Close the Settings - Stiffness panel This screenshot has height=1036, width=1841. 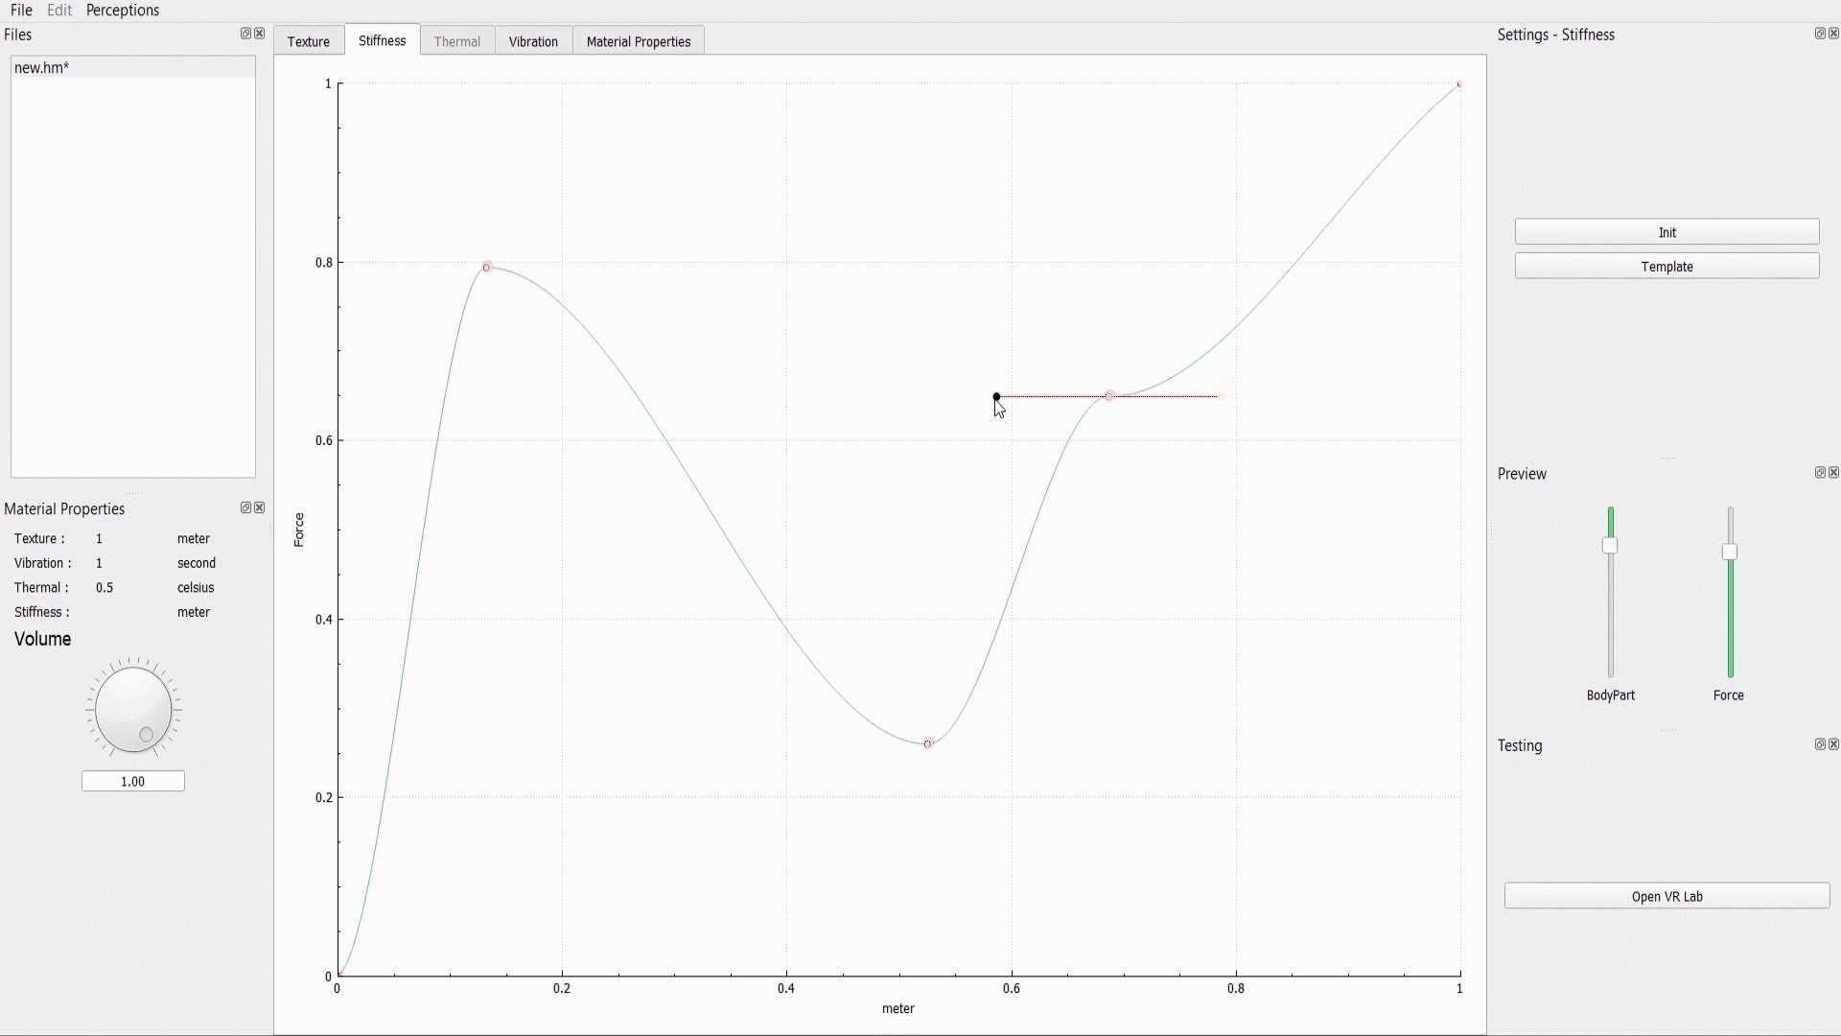click(1834, 34)
